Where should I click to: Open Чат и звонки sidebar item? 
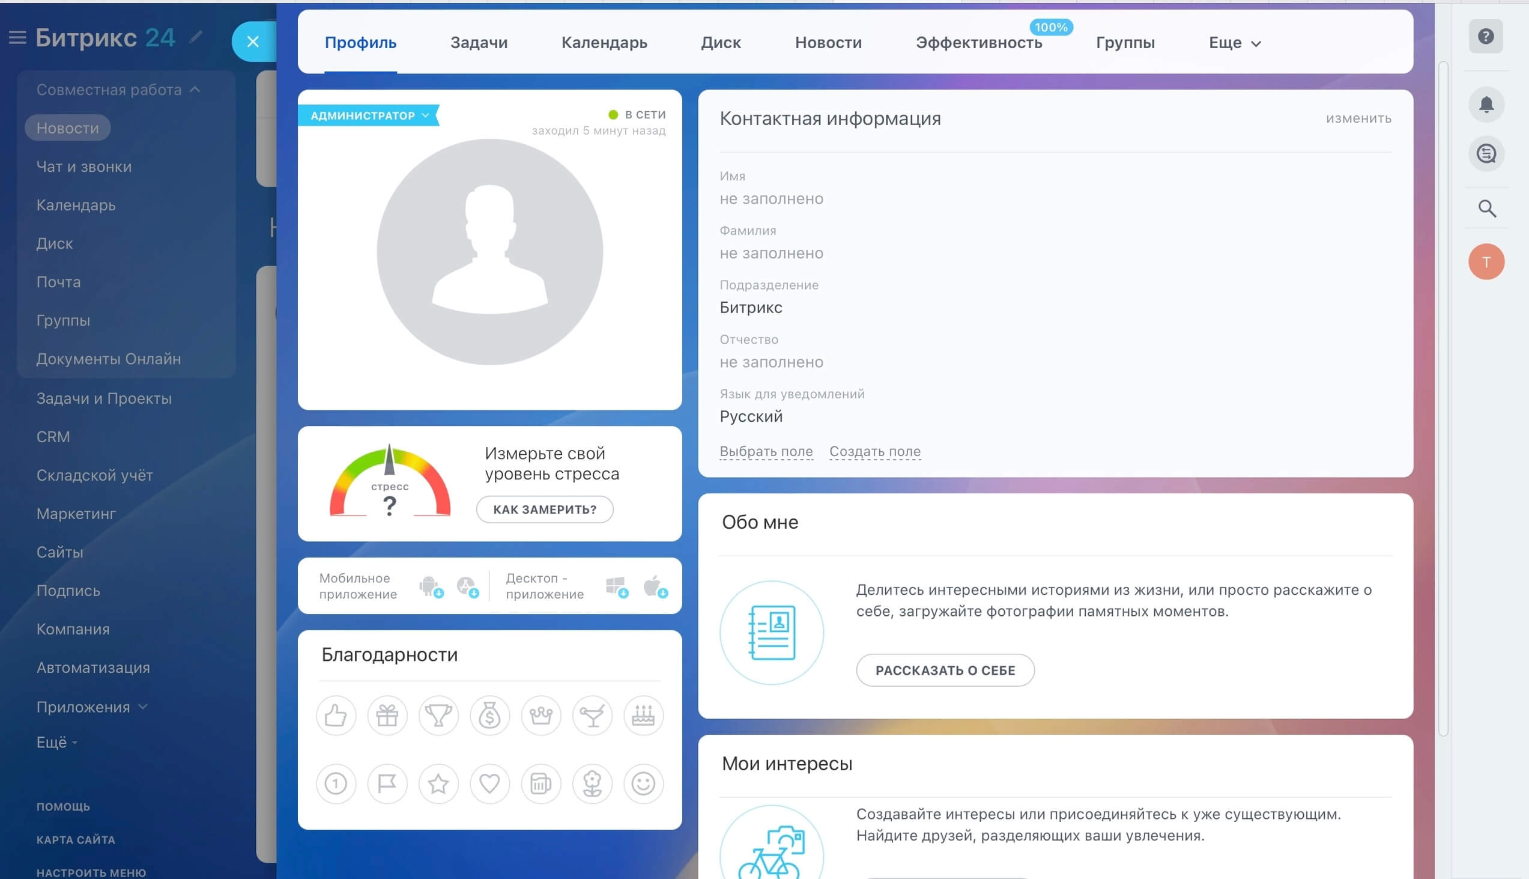point(84,166)
